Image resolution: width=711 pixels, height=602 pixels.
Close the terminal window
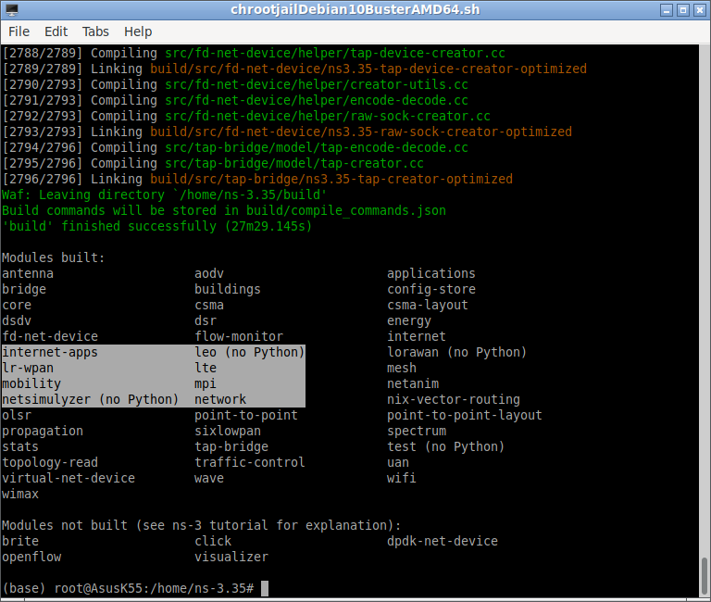(700, 10)
